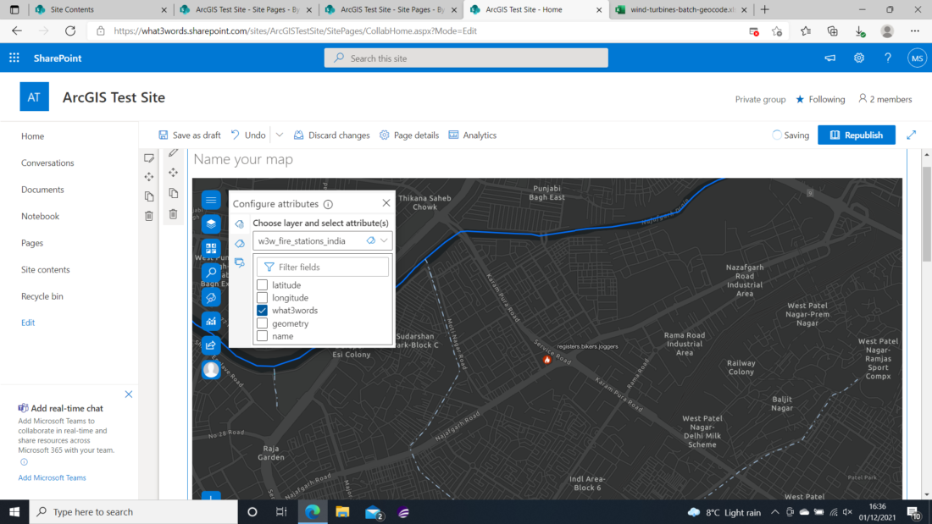Screen dimensions: 932x524
Task: Open Edge Settings and more menu
Action: [x=915, y=31]
